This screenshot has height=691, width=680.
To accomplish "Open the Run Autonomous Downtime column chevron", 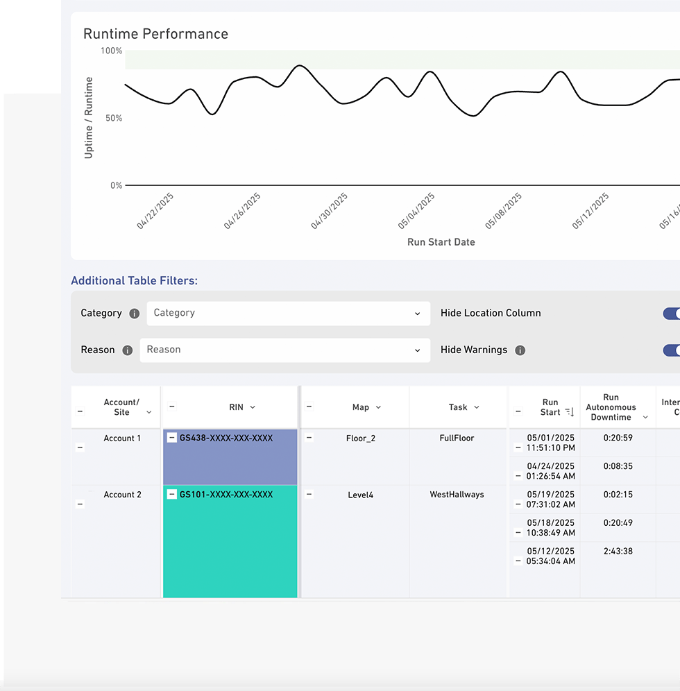I will [645, 418].
